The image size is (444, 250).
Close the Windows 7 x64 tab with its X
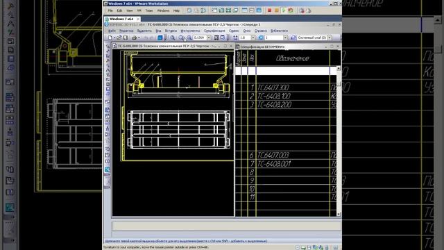click(138, 19)
